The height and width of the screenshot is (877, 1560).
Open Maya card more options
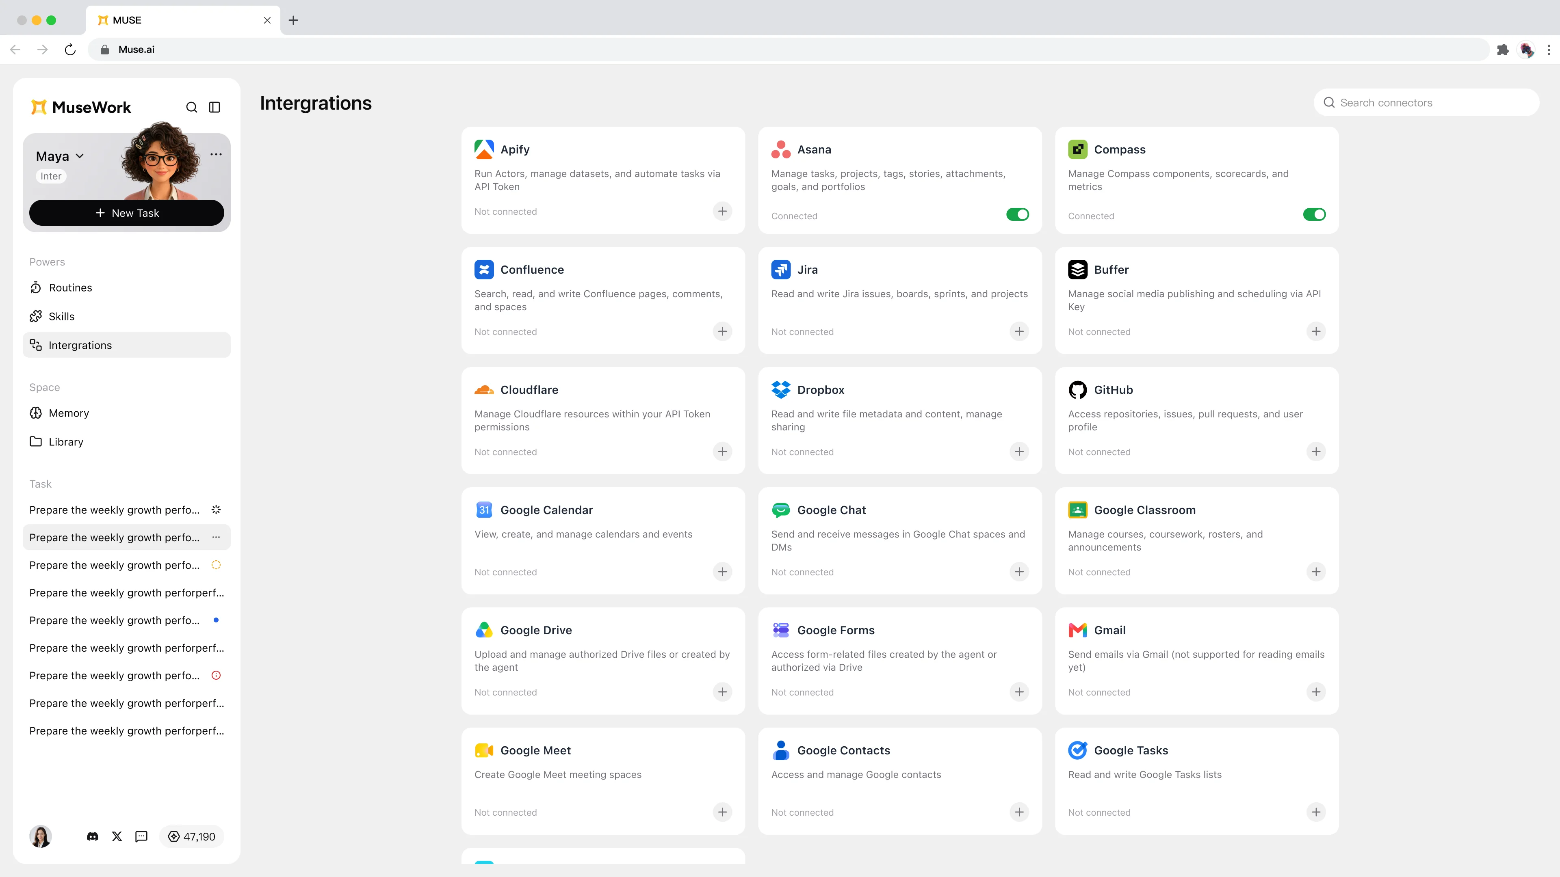tap(216, 154)
